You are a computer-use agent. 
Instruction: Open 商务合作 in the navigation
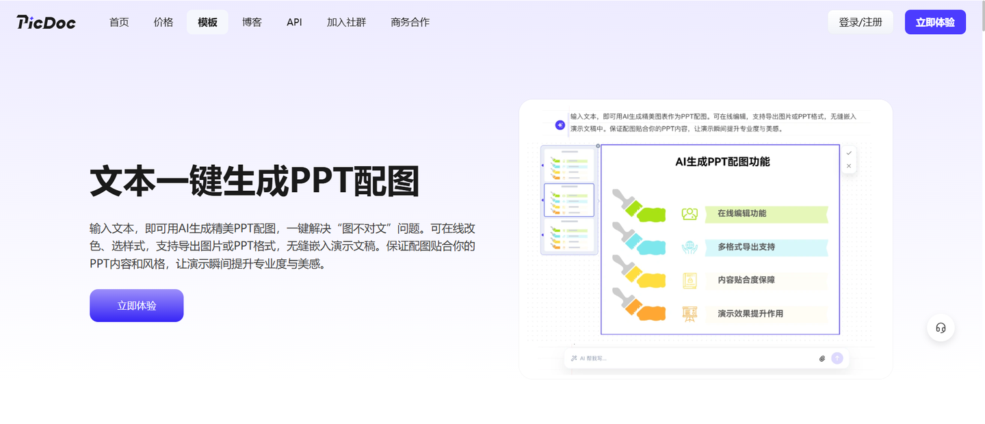pos(410,22)
